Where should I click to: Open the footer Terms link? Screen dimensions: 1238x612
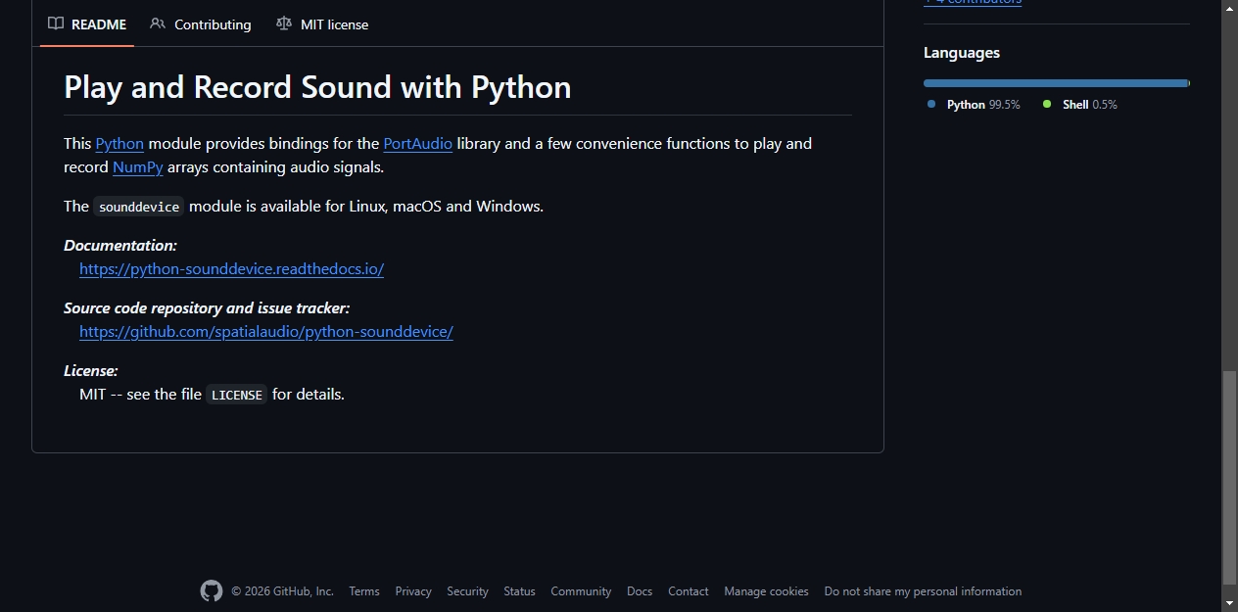point(364,591)
